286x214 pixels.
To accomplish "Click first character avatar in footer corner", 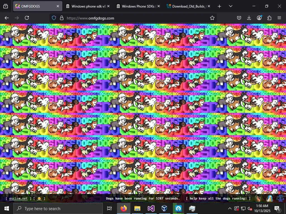I will pyautogui.click(x=258, y=198).
